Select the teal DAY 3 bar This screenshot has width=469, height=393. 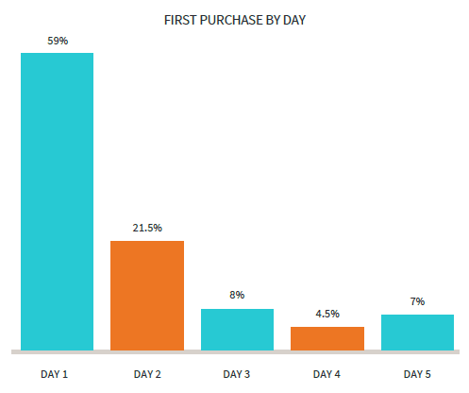(237, 330)
